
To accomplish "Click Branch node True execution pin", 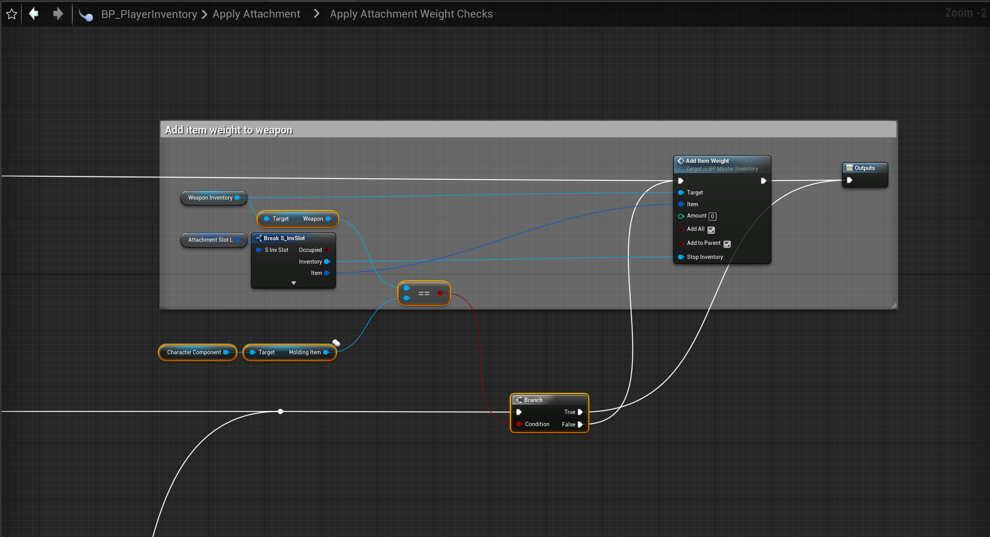I will pos(580,412).
